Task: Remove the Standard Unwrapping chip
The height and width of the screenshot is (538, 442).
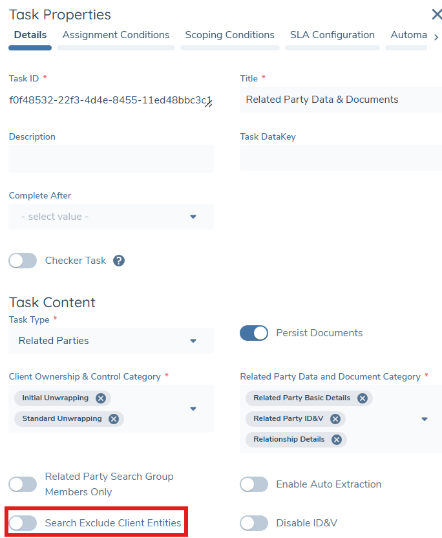Action: tap(114, 418)
